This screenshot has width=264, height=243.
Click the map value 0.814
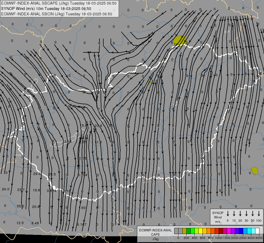[52, 191]
